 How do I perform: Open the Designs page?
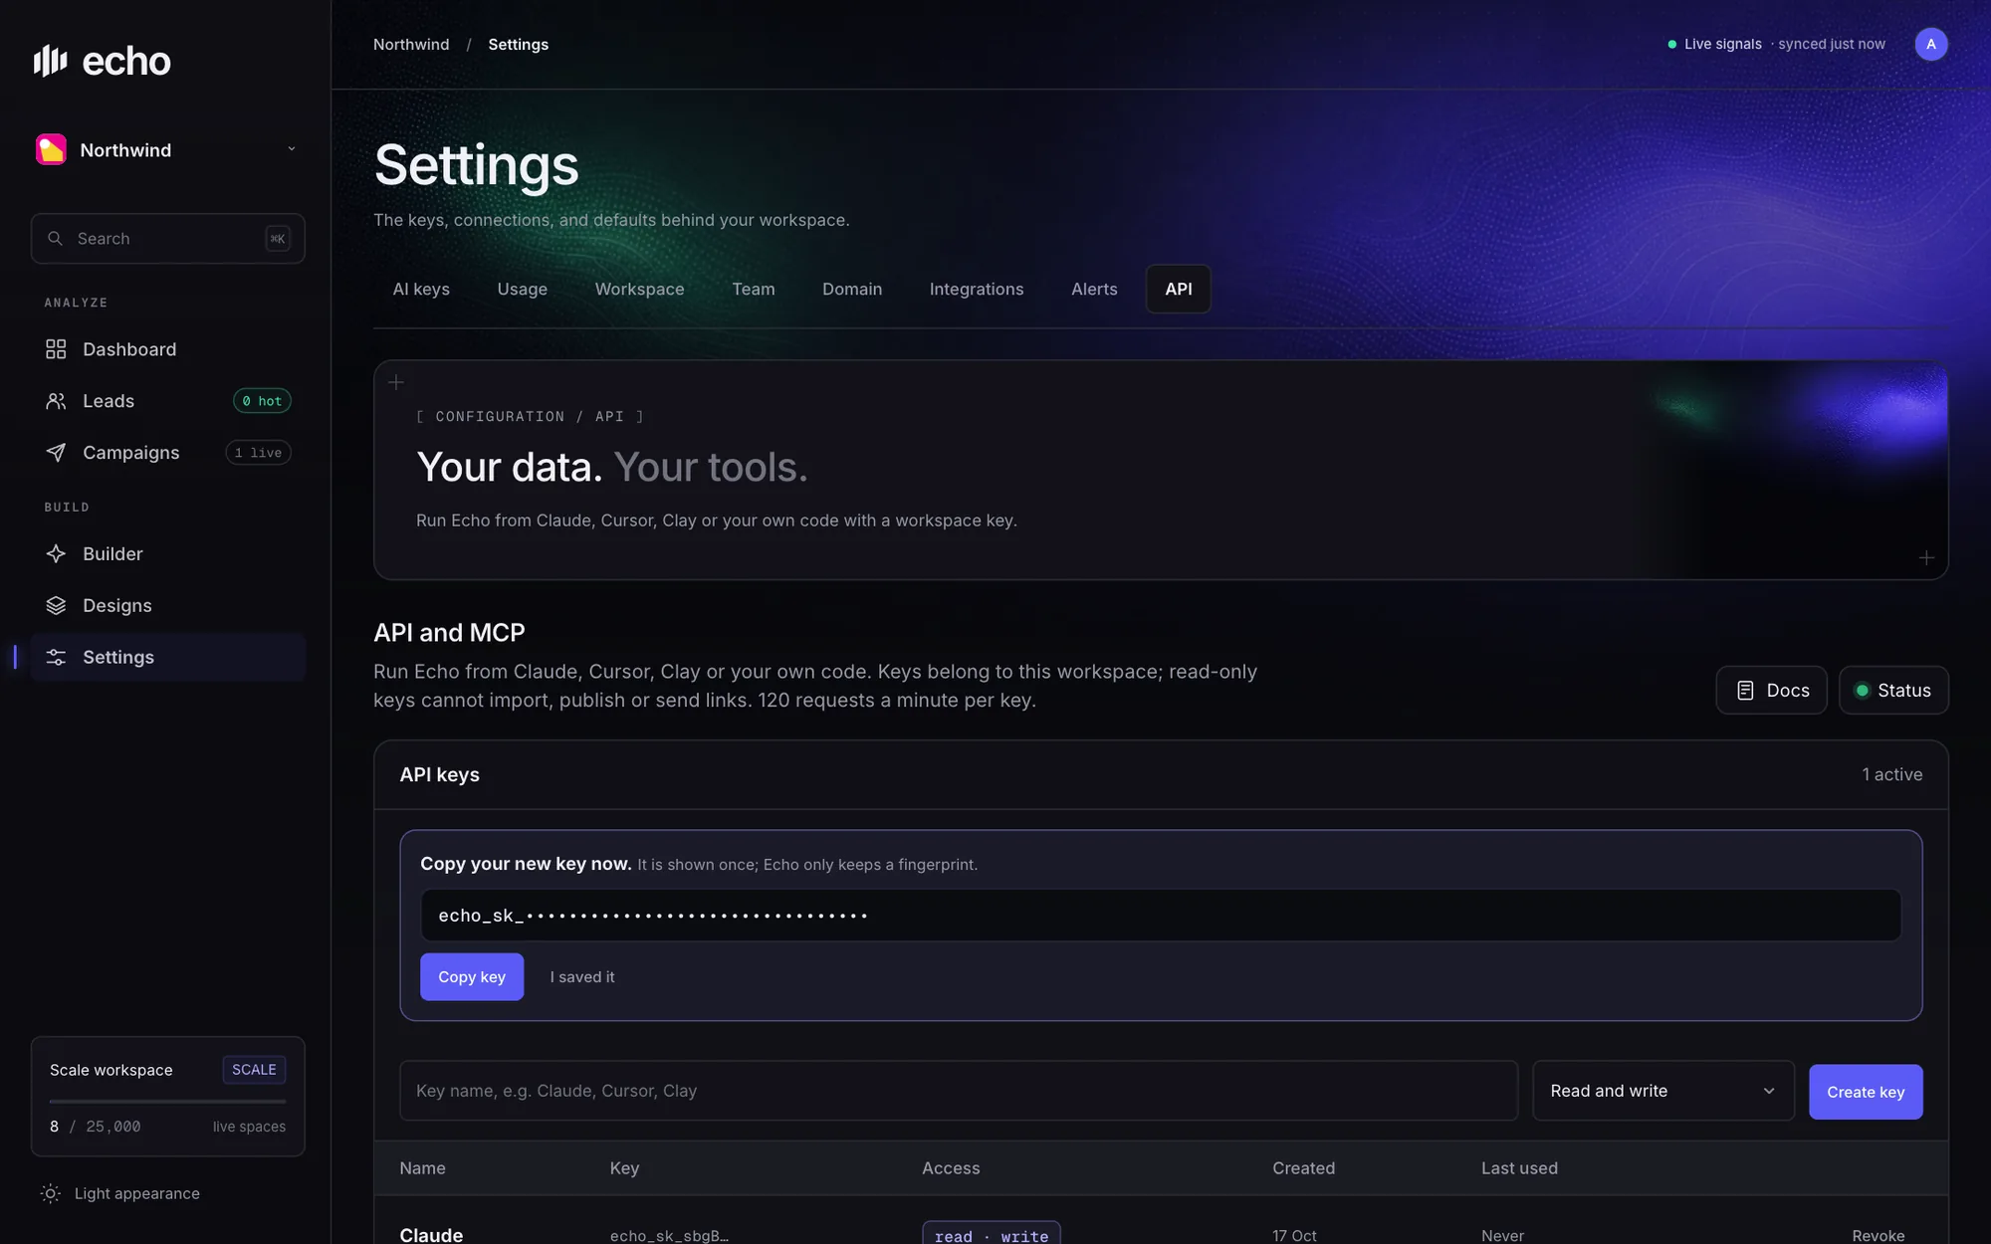pyautogui.click(x=167, y=606)
